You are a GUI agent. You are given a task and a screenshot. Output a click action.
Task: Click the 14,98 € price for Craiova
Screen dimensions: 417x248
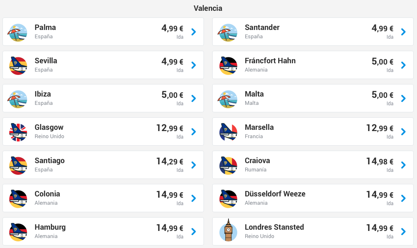[x=380, y=161]
